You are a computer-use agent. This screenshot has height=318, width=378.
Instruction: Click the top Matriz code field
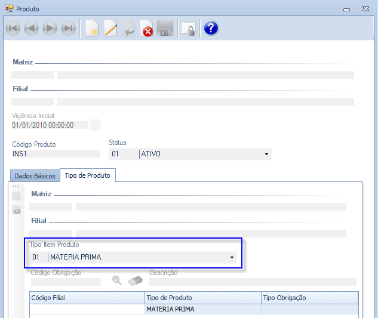pos(32,75)
